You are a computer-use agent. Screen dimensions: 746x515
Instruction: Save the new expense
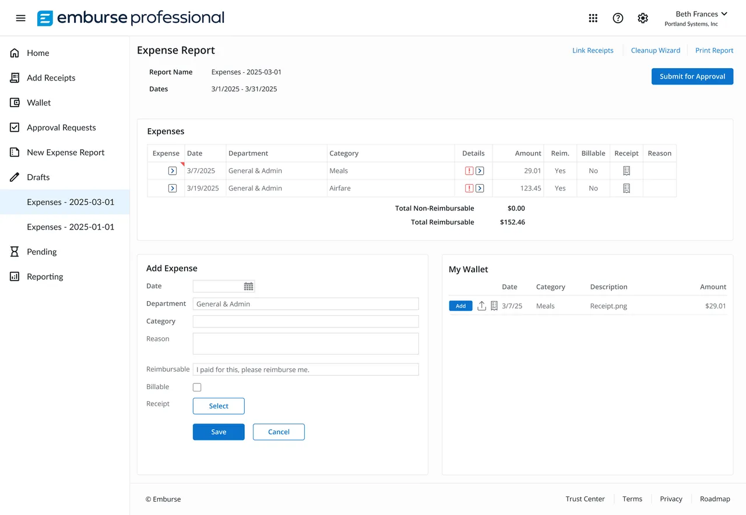tap(219, 432)
